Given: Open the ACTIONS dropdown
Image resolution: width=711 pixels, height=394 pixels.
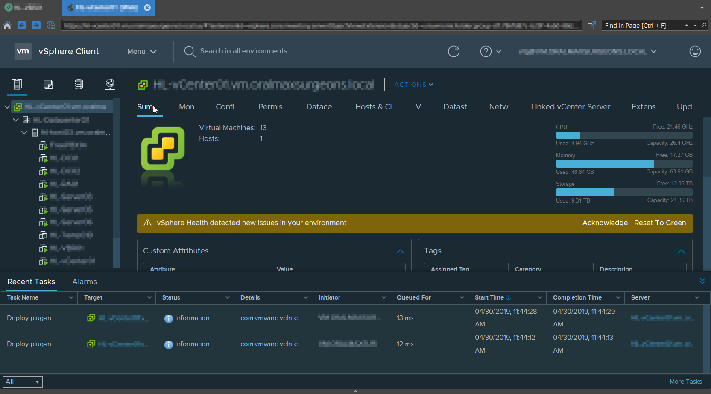Looking at the screenshot, I should [413, 85].
